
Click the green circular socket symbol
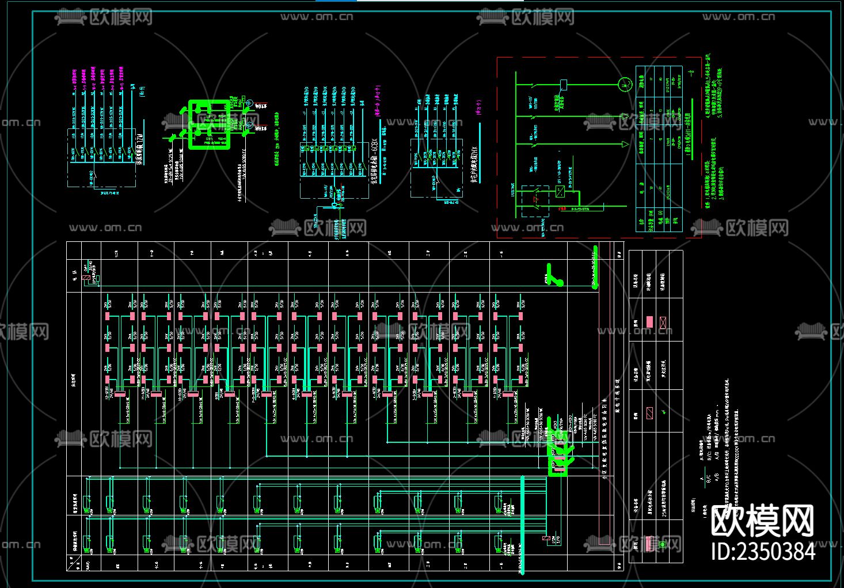624,84
